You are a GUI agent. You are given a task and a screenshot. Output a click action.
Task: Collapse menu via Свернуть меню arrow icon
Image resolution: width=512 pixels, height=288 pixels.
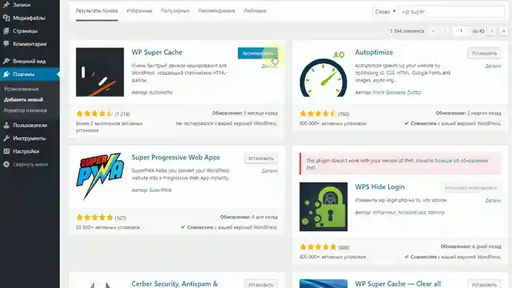click(x=6, y=164)
